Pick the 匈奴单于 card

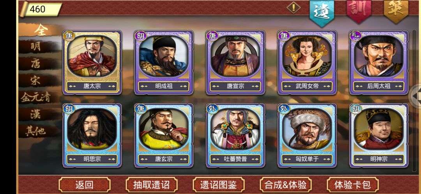pos(307,136)
